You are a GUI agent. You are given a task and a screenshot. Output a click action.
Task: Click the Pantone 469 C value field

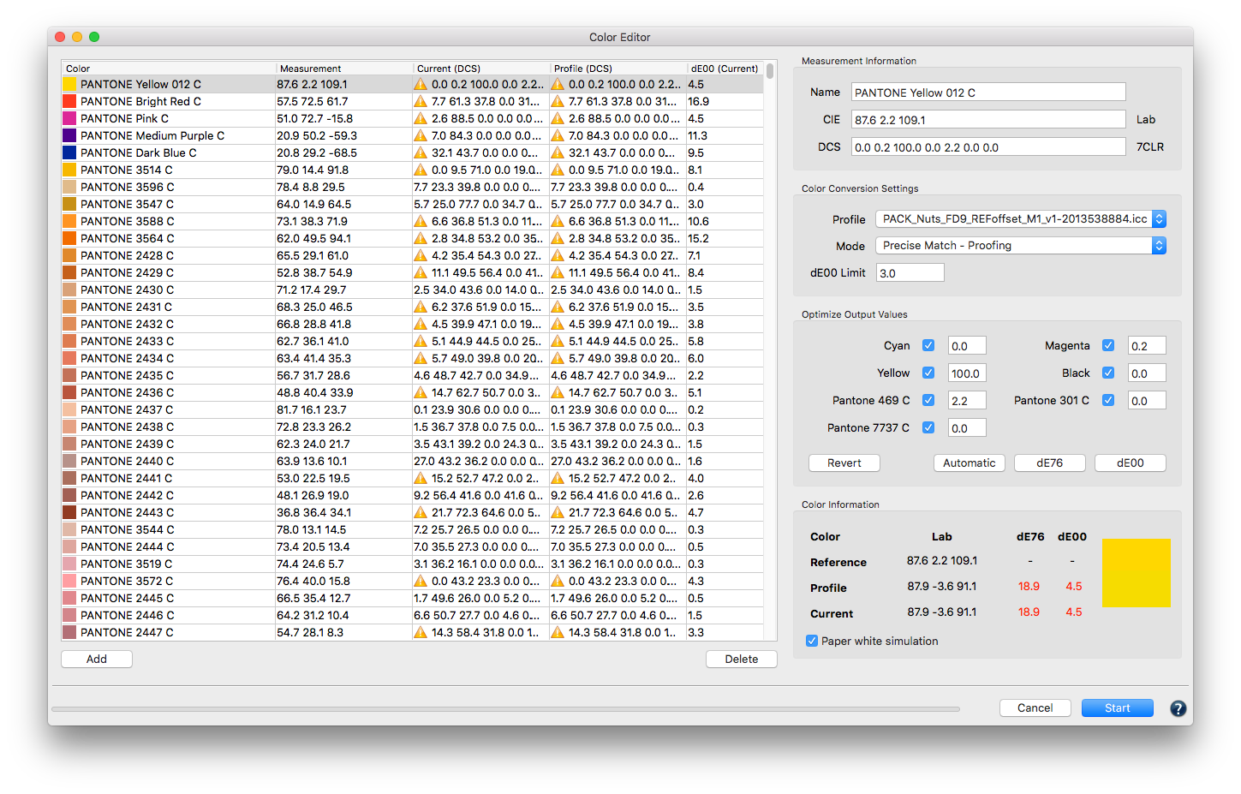[967, 401]
